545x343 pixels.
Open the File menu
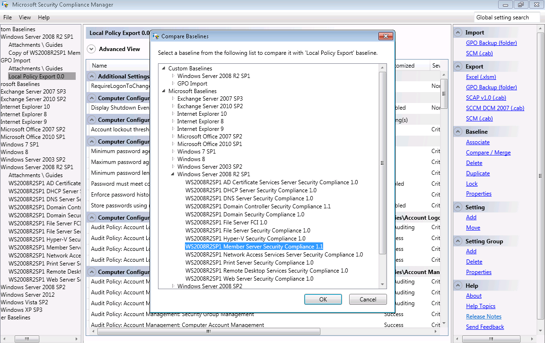click(8, 17)
